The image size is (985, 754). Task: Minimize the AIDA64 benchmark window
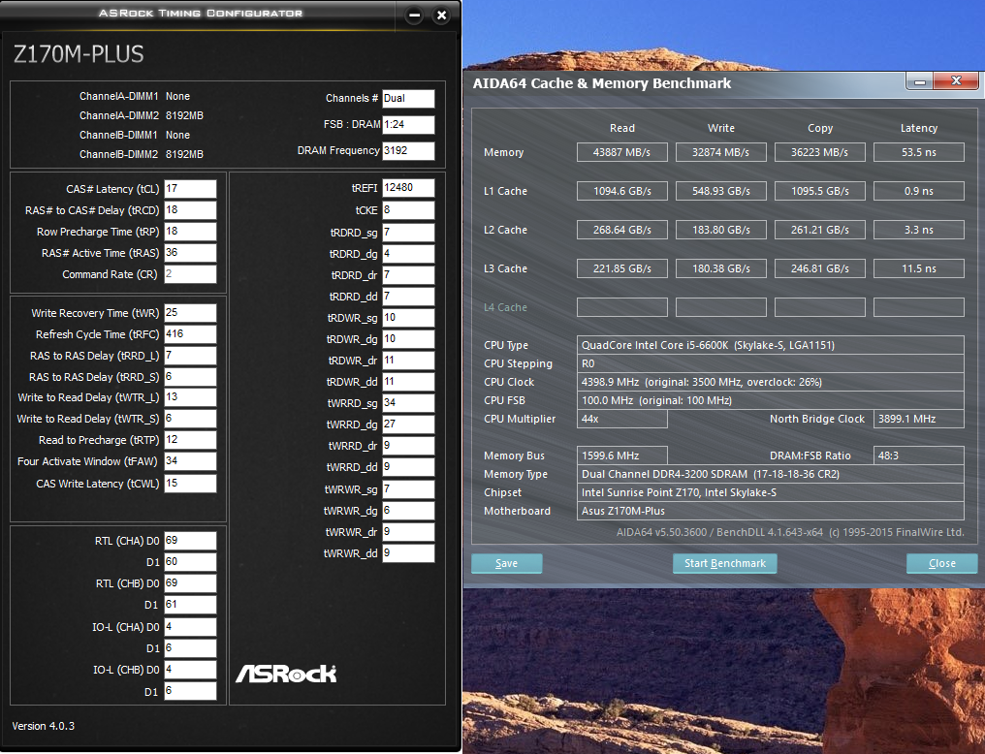point(920,81)
